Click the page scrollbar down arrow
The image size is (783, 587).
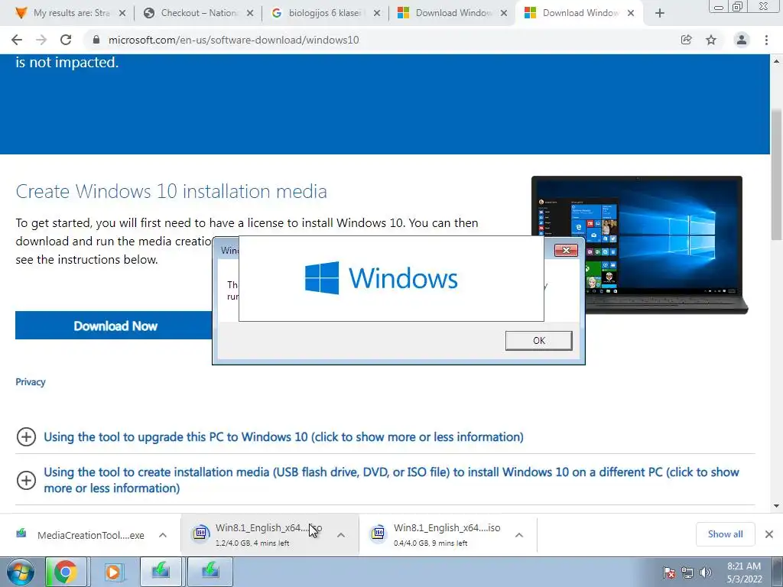pos(777,506)
